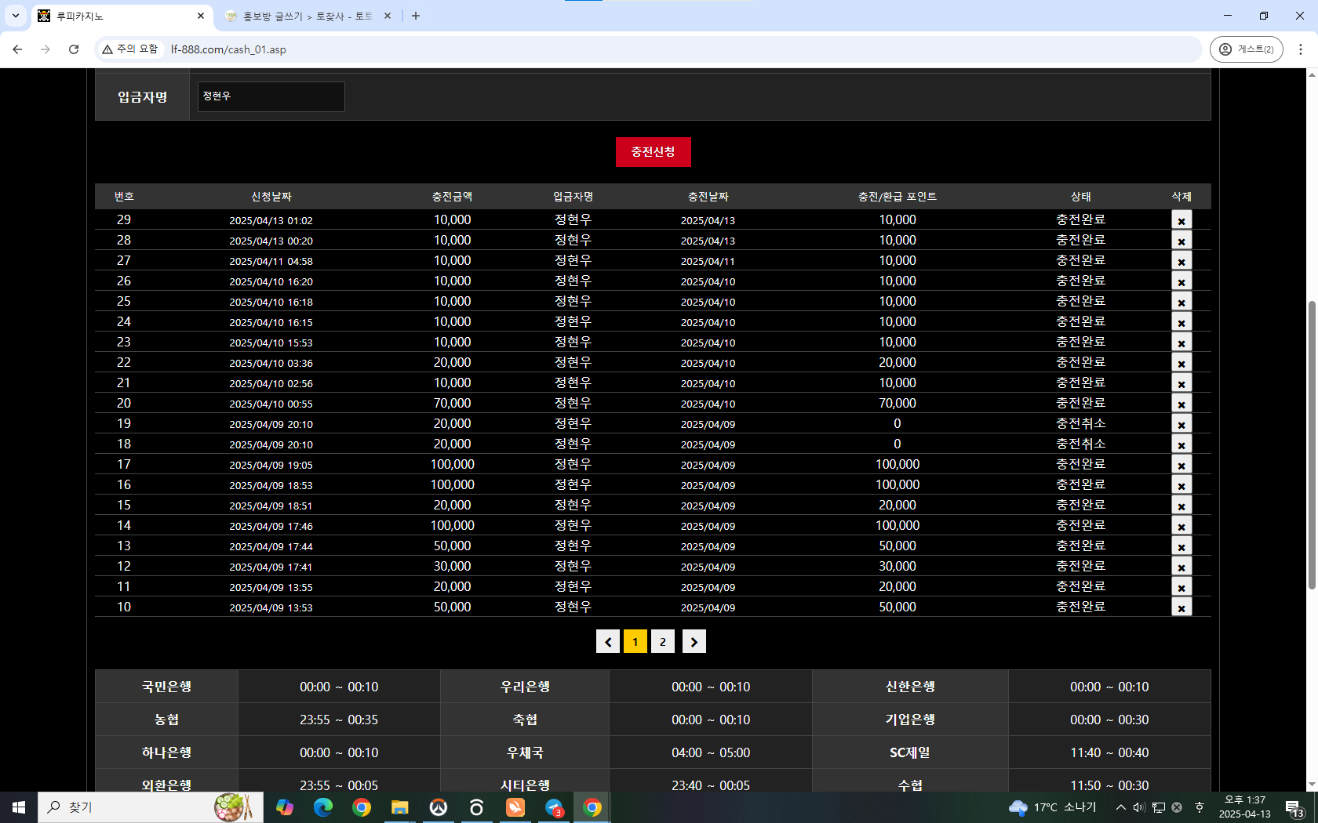
Task: Select the 루피카지노 browser tab
Action: click(122, 16)
